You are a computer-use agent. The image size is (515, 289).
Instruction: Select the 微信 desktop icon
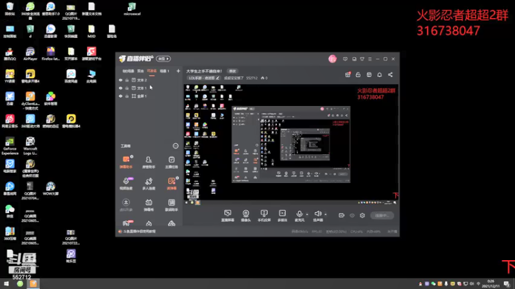pyautogui.click(x=10, y=211)
